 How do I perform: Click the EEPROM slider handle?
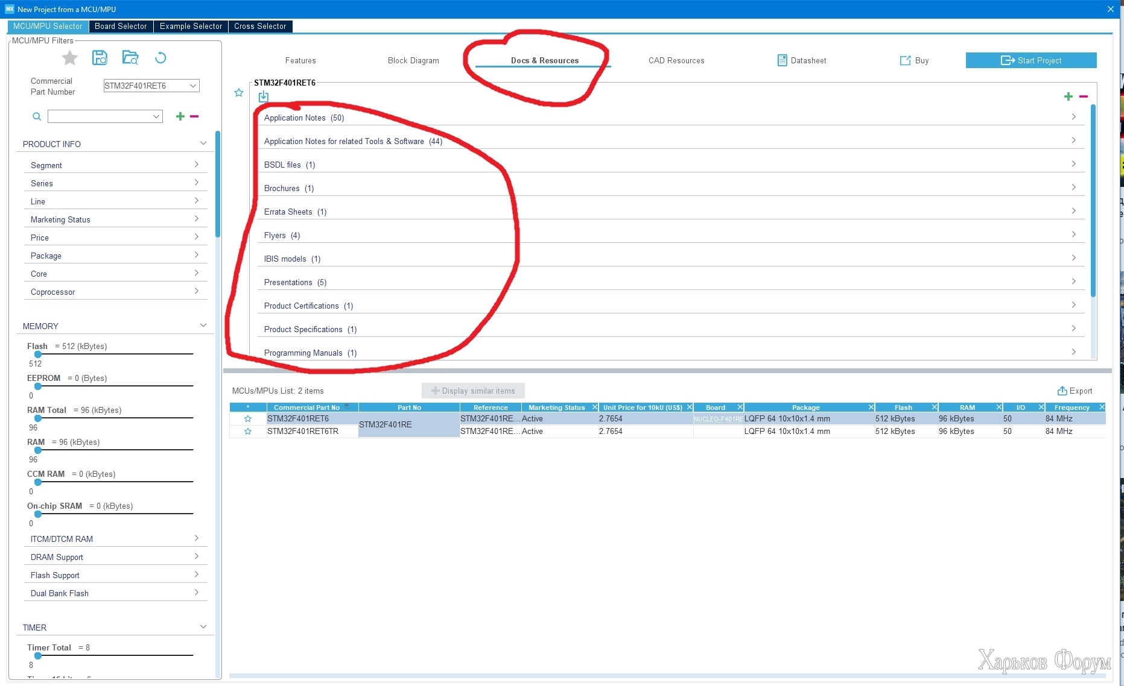(37, 386)
